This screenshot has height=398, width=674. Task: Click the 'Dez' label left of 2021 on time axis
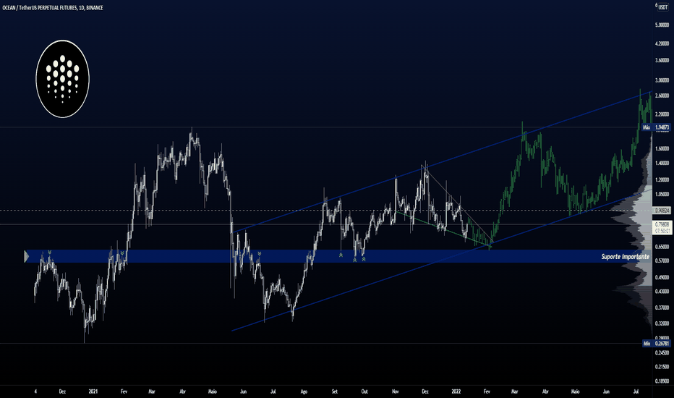(62, 391)
